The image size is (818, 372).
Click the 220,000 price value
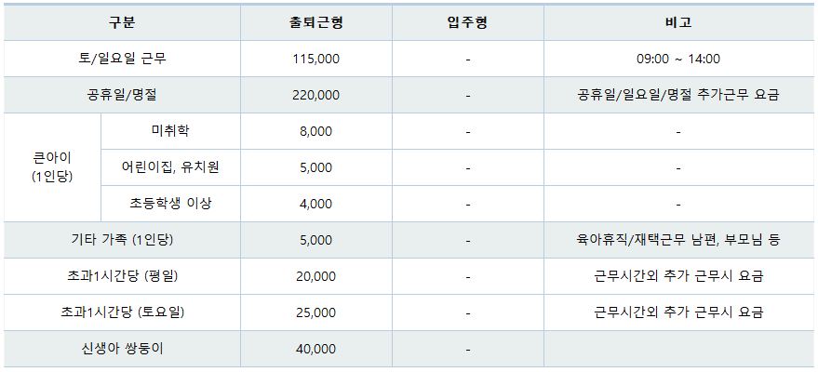click(316, 96)
